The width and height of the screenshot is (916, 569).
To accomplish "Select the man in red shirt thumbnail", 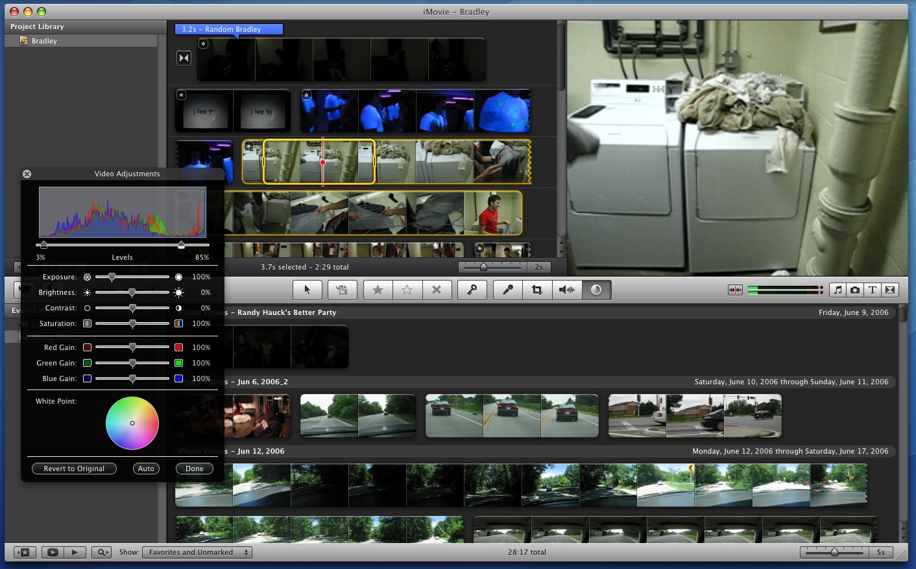I will pos(492,213).
